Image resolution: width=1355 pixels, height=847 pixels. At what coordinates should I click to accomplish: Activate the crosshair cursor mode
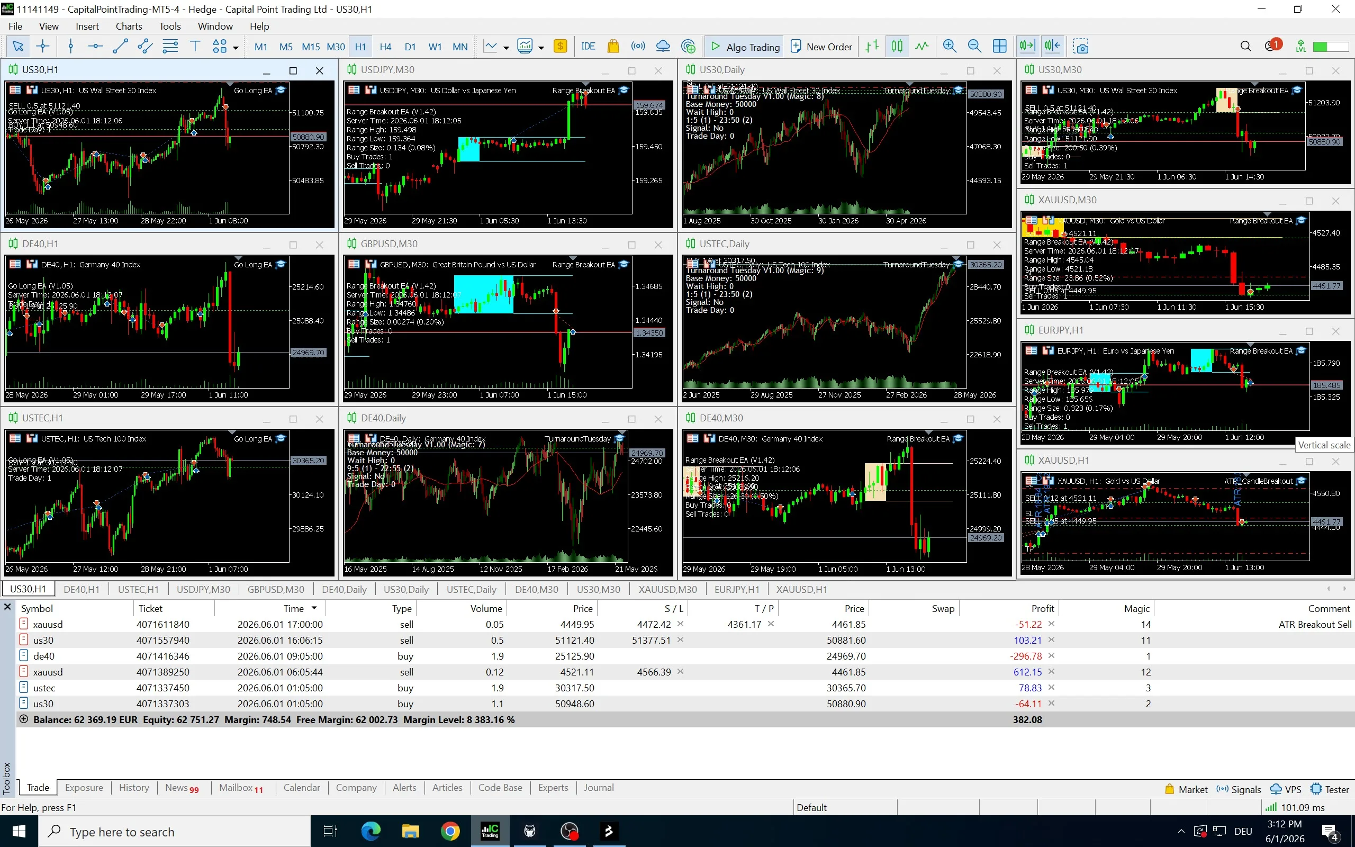[x=42, y=47]
